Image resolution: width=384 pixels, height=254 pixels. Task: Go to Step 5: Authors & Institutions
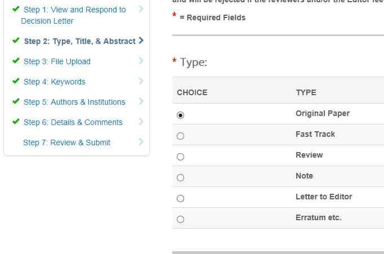[x=74, y=102]
